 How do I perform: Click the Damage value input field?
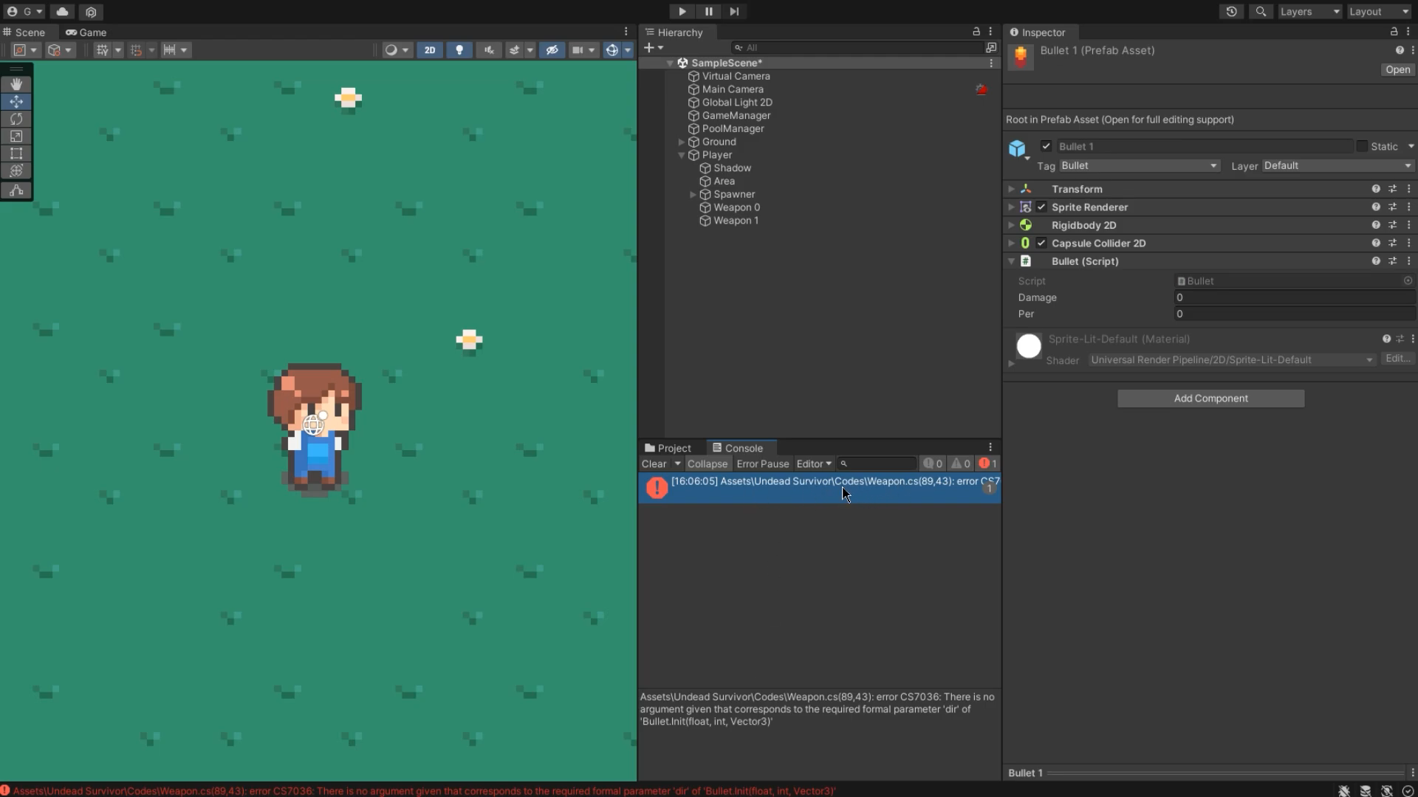[1292, 297]
